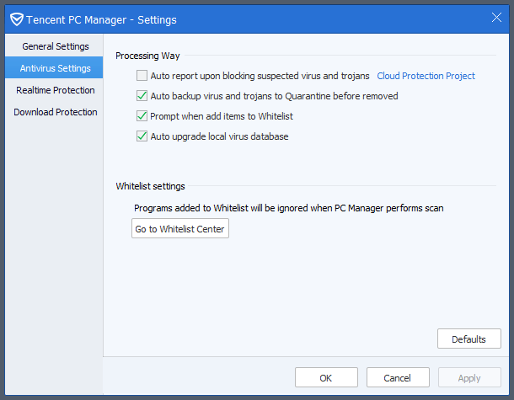Go to the Download Protection tab
This screenshot has width=514, height=400.
tap(55, 112)
